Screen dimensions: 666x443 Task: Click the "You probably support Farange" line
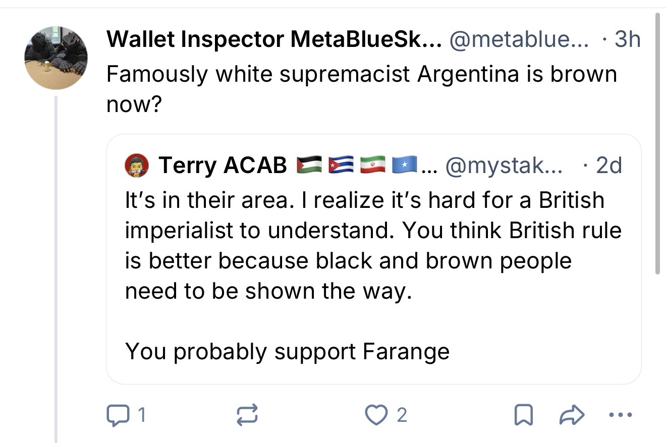287,351
